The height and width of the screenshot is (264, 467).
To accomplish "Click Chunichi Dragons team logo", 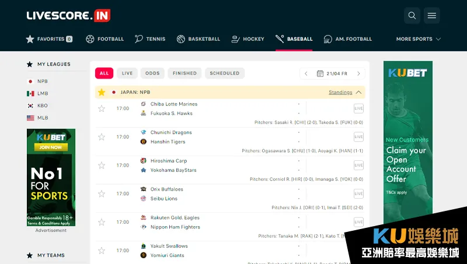I will [143, 132].
